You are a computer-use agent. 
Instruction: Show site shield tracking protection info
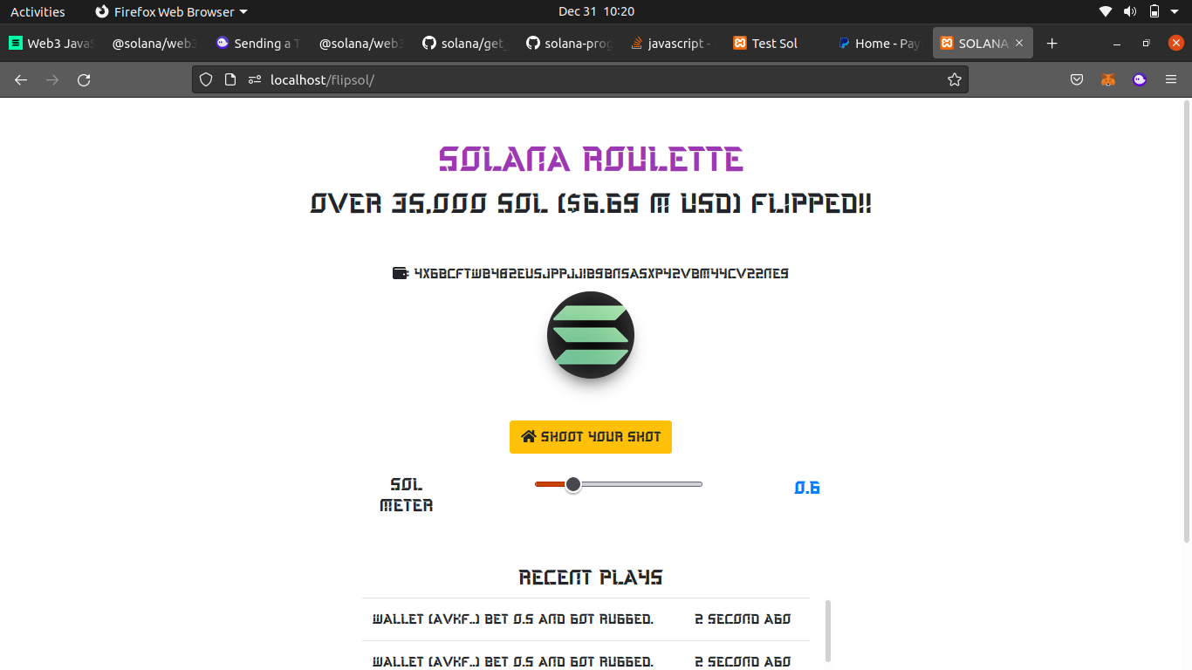tap(206, 79)
